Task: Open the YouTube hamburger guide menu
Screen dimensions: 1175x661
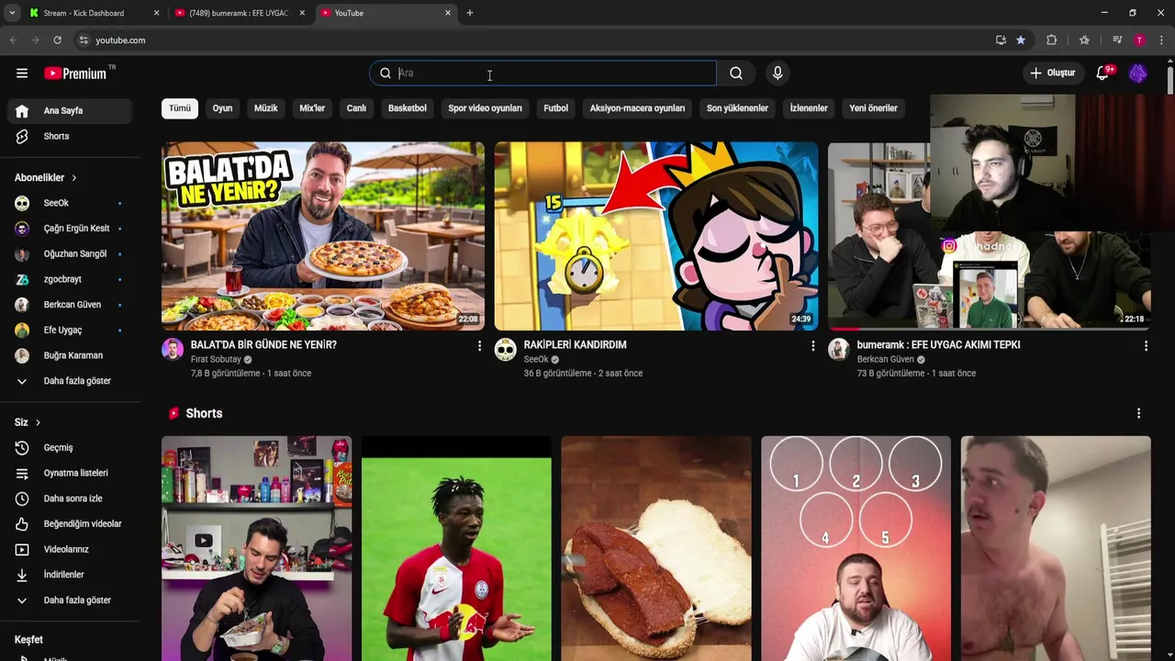Action: click(x=22, y=73)
